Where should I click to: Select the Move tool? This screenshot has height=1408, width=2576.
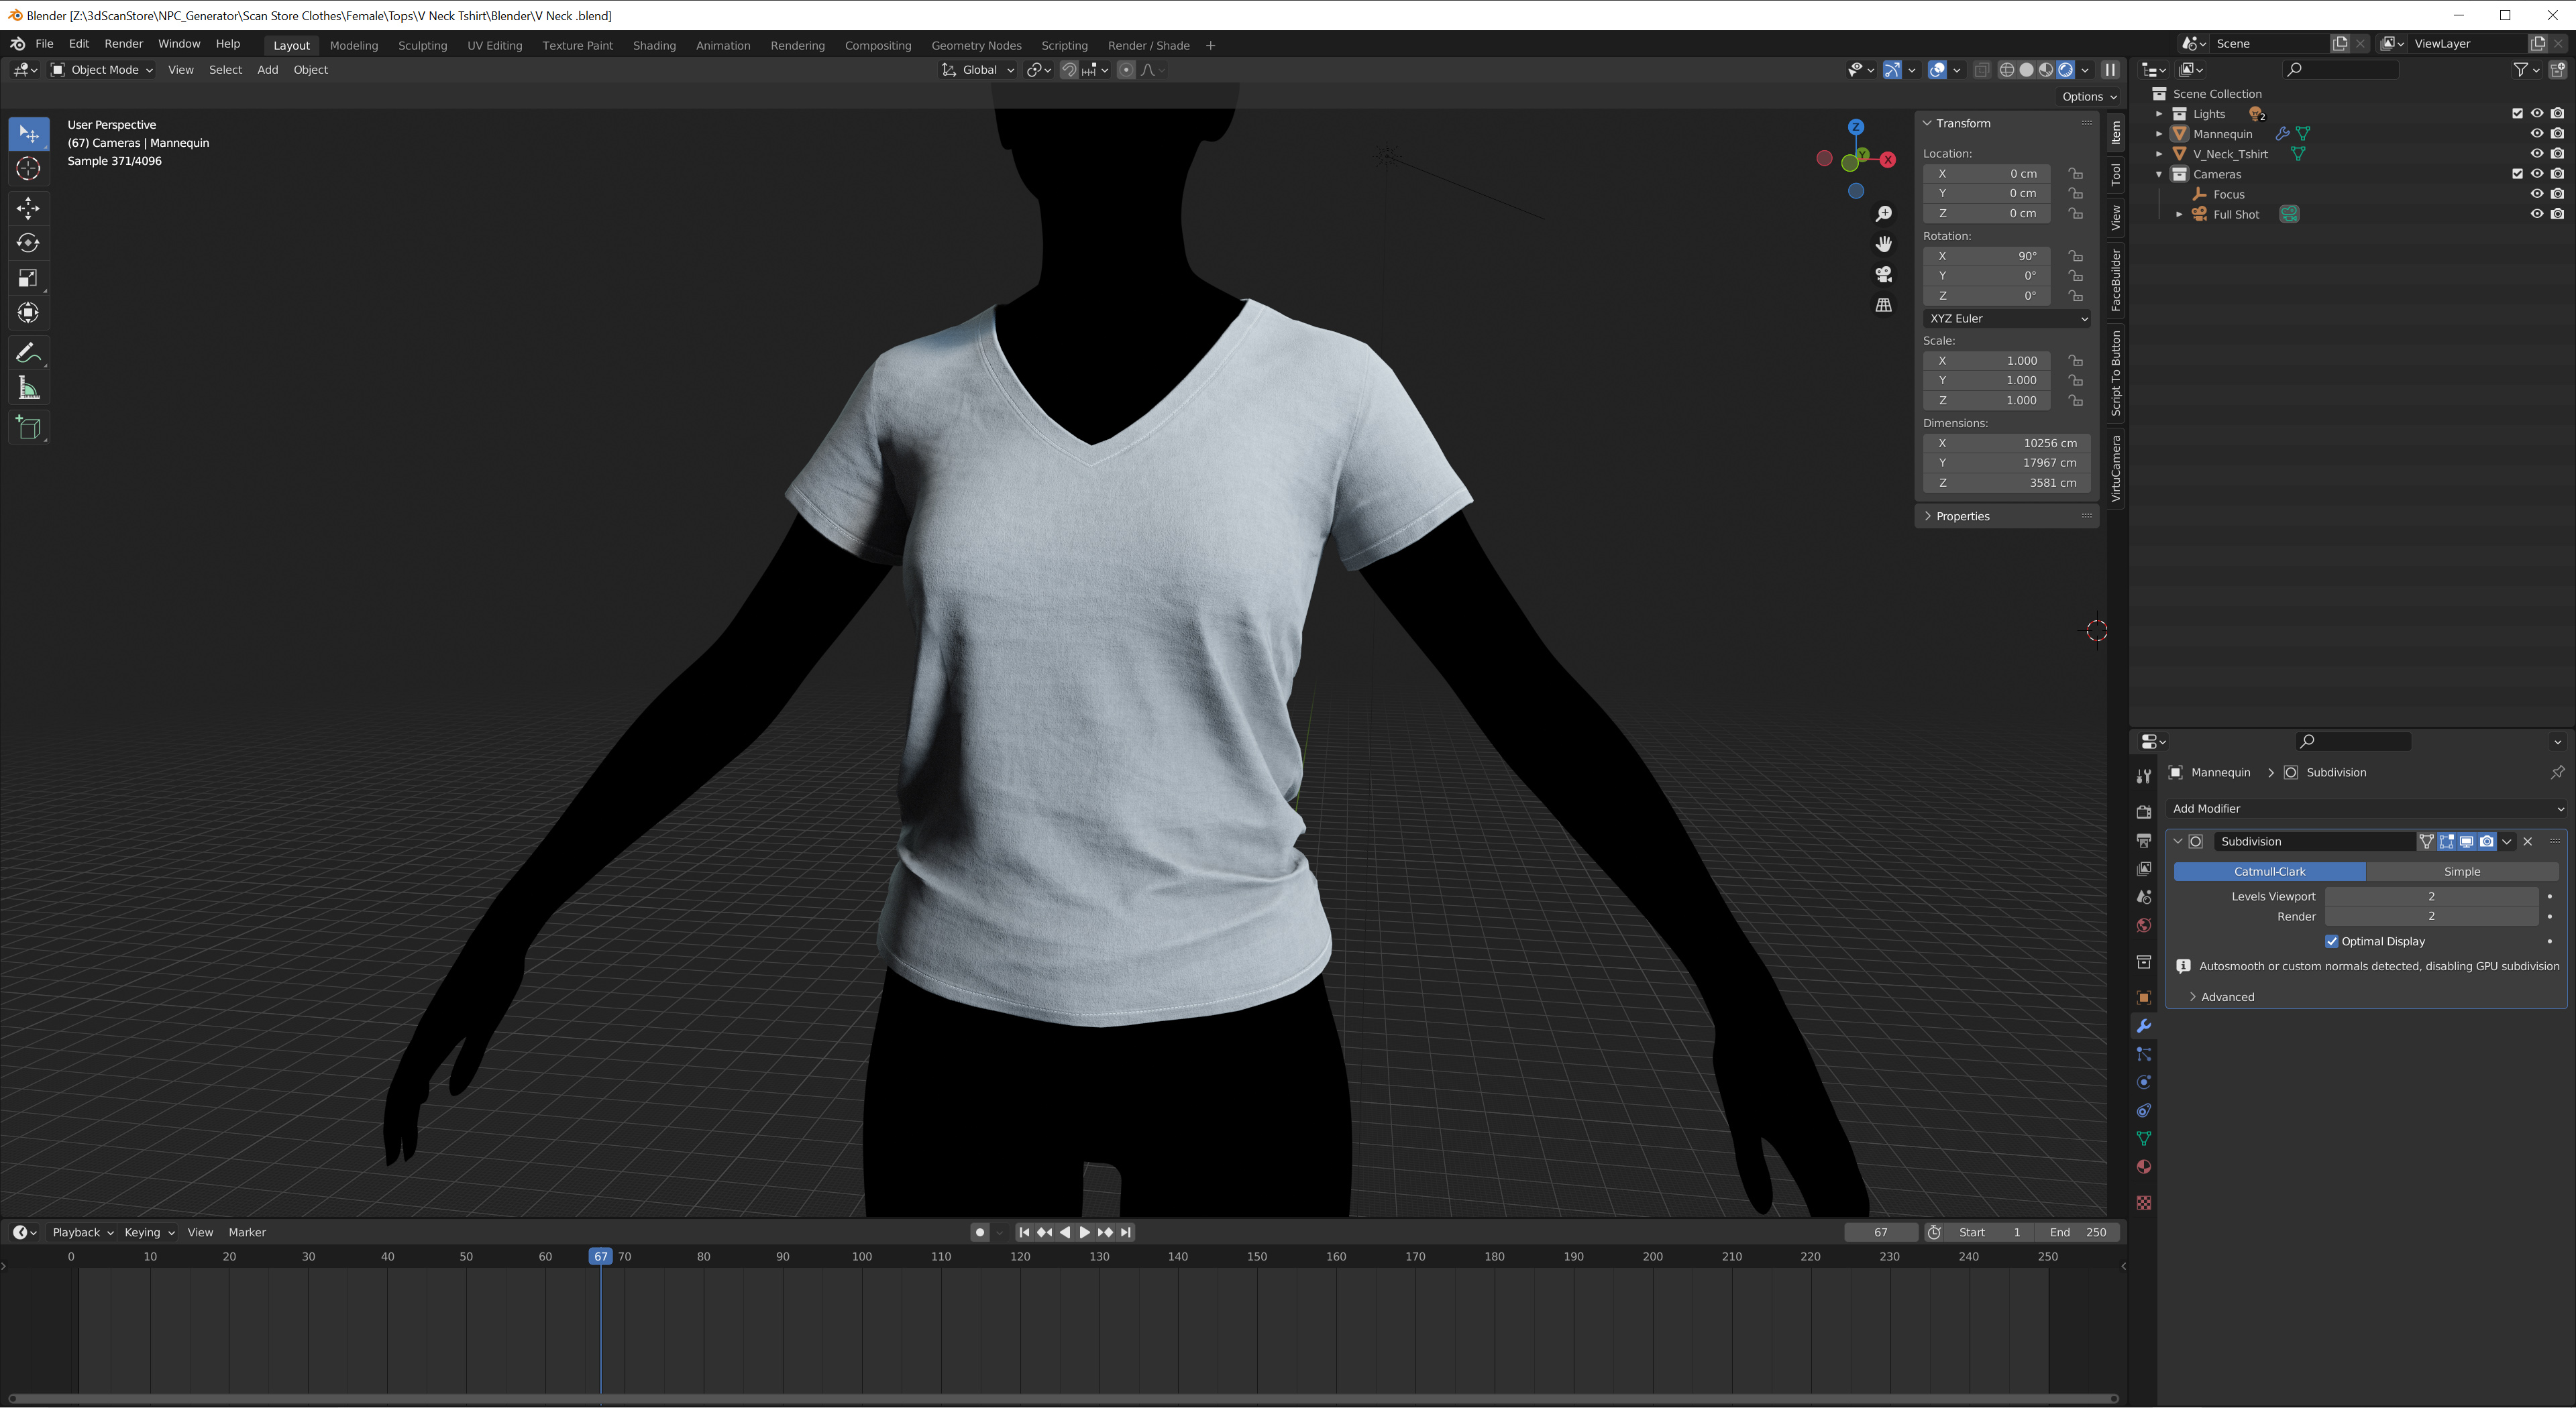(28, 208)
